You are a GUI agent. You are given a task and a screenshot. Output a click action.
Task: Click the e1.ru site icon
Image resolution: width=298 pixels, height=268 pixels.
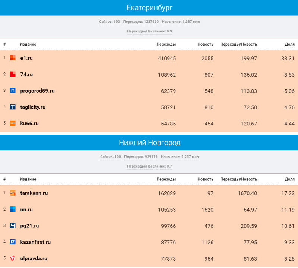click(13, 58)
